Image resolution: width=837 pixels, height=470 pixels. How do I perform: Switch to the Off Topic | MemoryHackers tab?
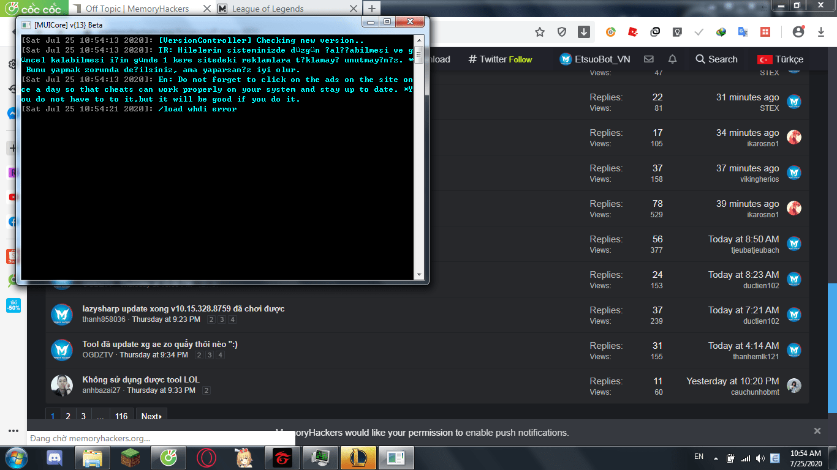tap(138, 9)
